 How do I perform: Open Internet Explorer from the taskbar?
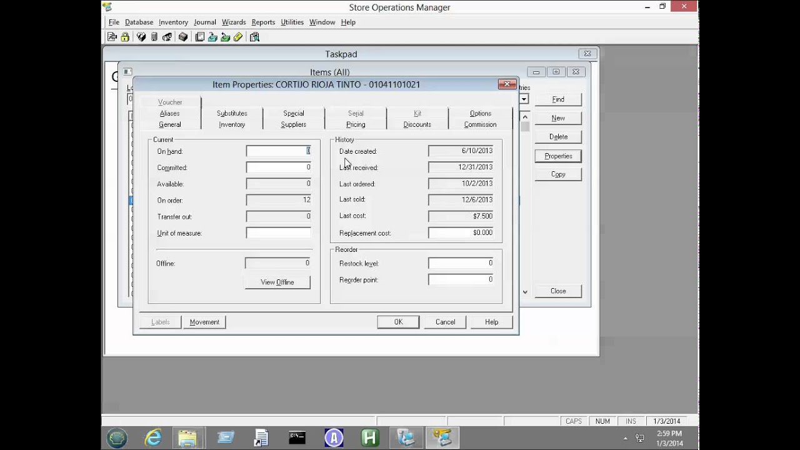(153, 437)
